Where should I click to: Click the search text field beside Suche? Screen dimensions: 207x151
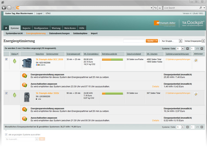(x=134, y=41)
